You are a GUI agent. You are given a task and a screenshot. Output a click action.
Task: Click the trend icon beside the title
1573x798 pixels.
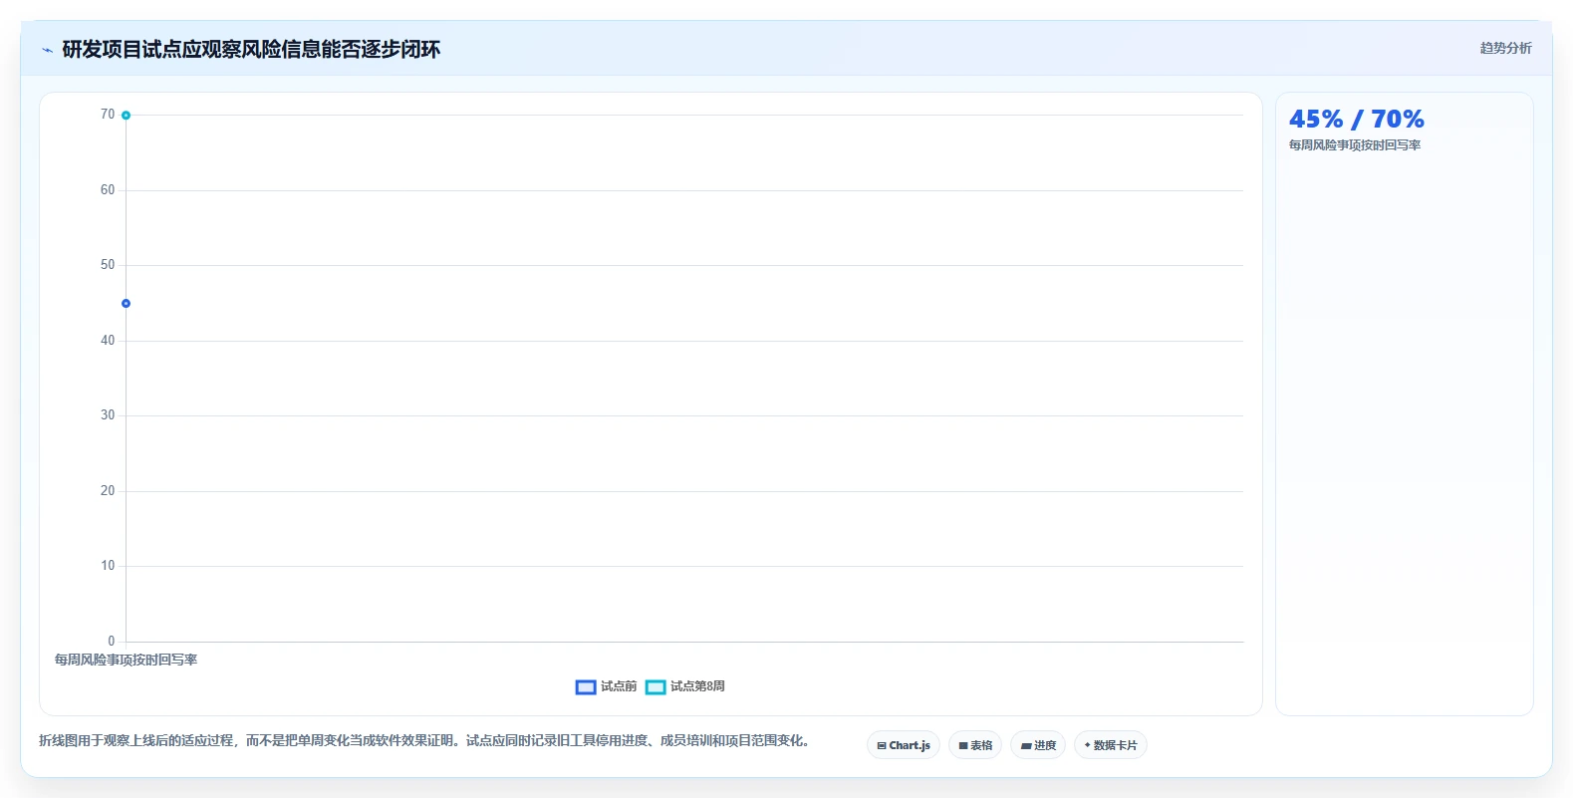coord(47,50)
